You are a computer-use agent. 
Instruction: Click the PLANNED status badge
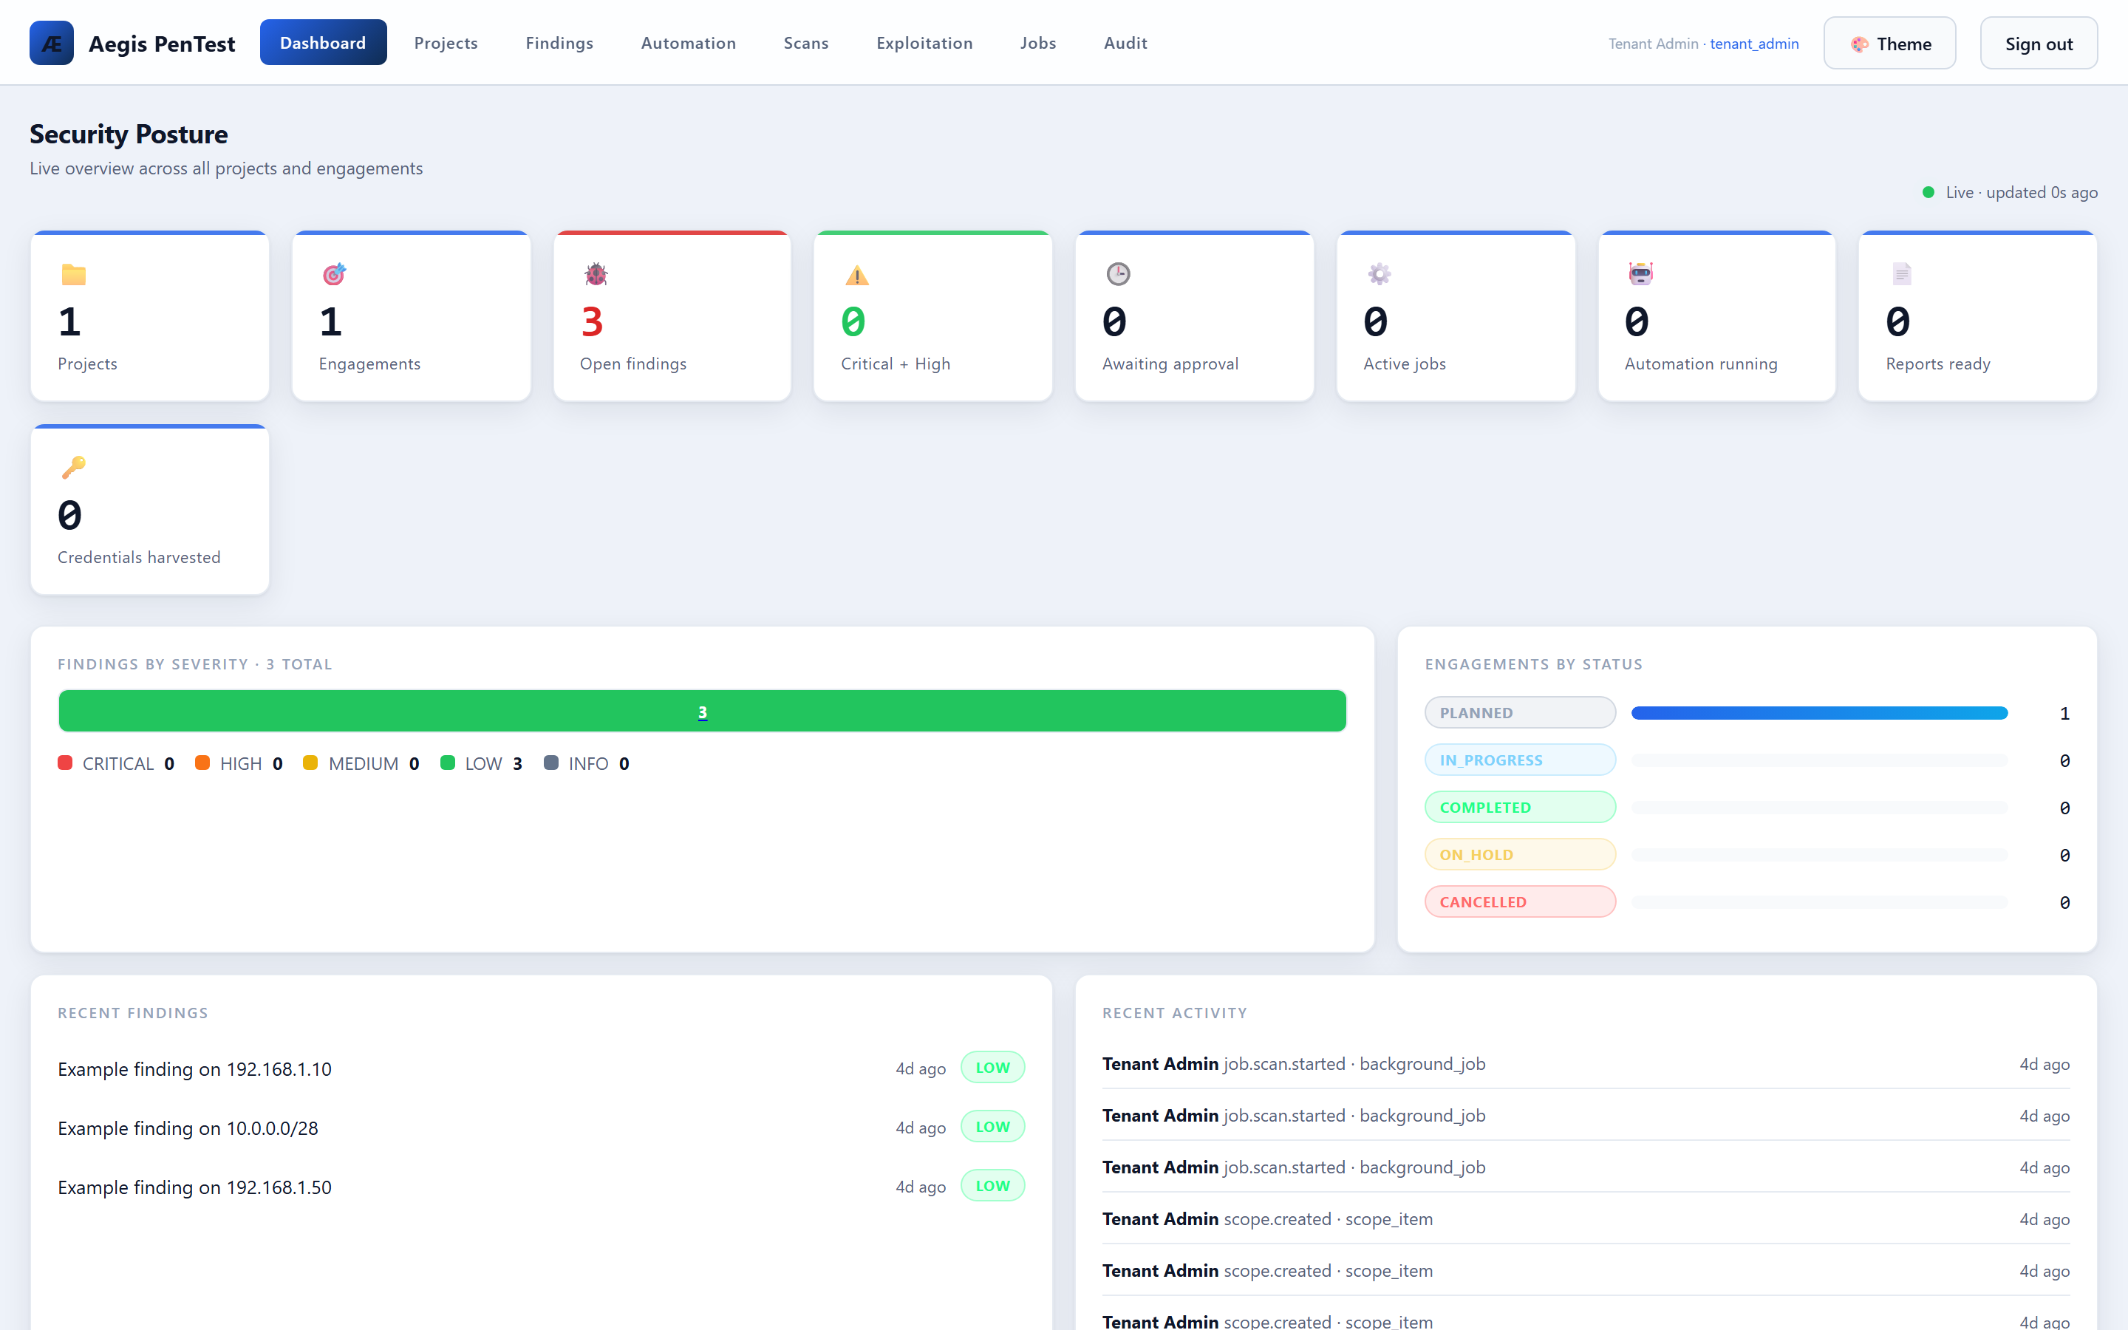(x=1521, y=712)
